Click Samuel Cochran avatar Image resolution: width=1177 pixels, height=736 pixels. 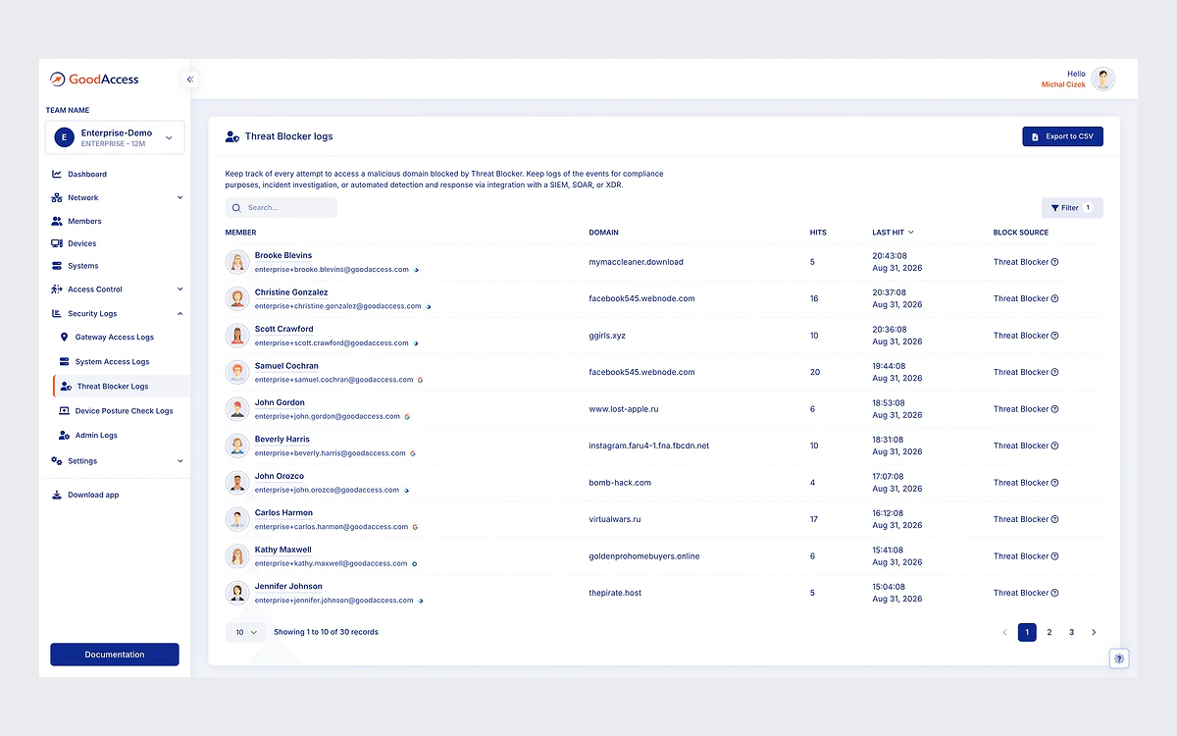coord(236,372)
